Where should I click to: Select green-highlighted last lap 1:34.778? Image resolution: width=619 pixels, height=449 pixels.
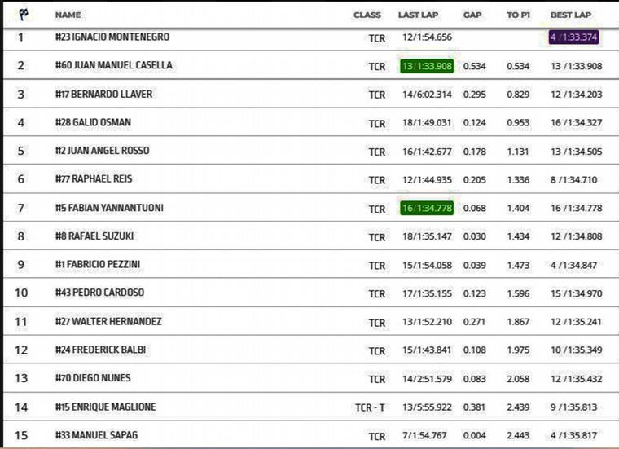point(427,209)
